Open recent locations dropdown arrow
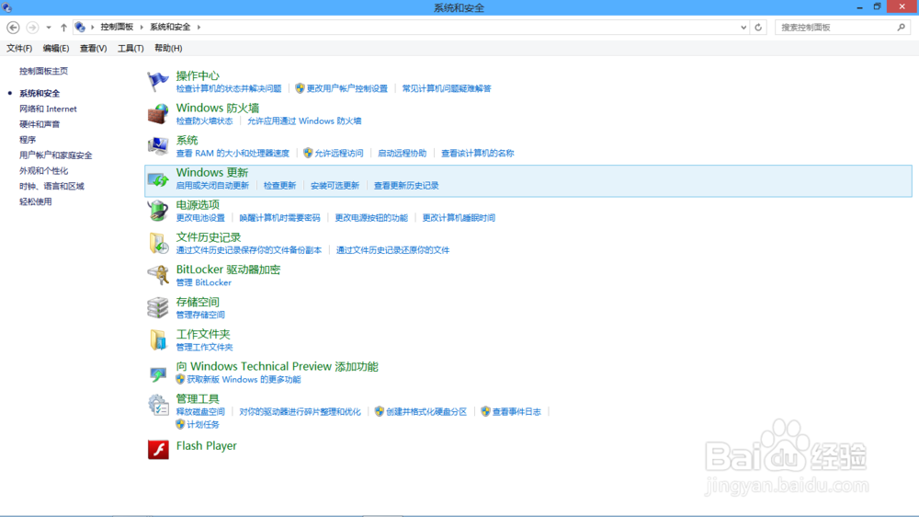The height and width of the screenshot is (517, 919). tap(49, 27)
